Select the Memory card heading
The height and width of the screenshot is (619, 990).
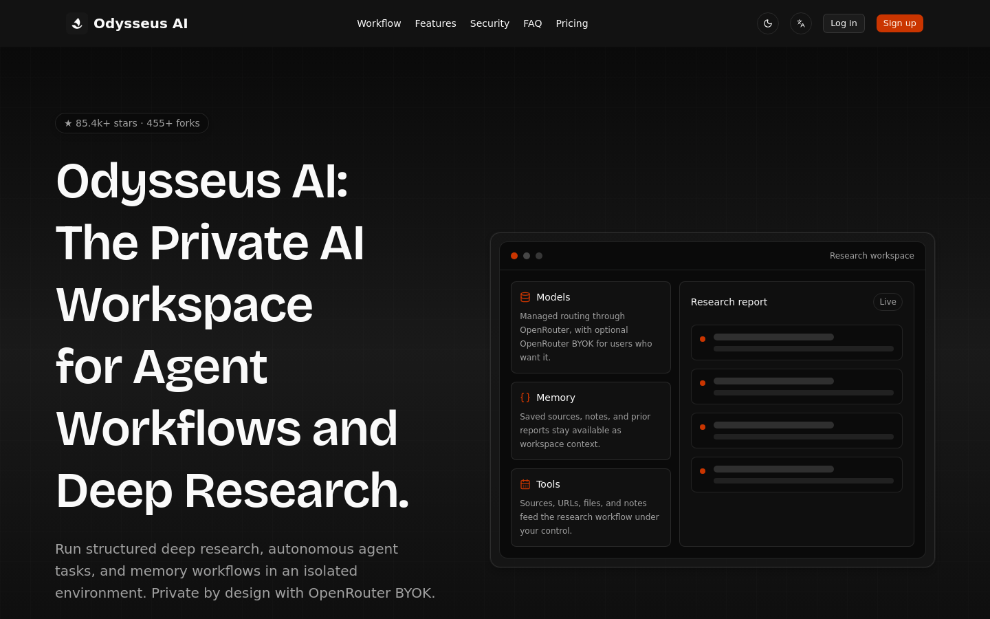pos(555,398)
